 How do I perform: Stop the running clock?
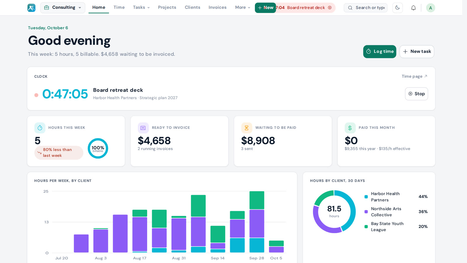click(417, 94)
